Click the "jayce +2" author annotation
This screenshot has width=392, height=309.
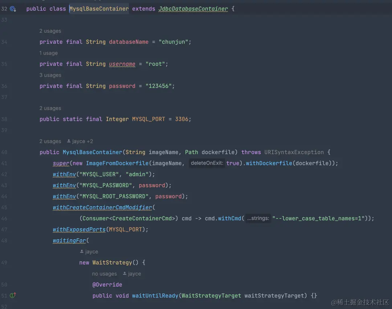point(80,141)
